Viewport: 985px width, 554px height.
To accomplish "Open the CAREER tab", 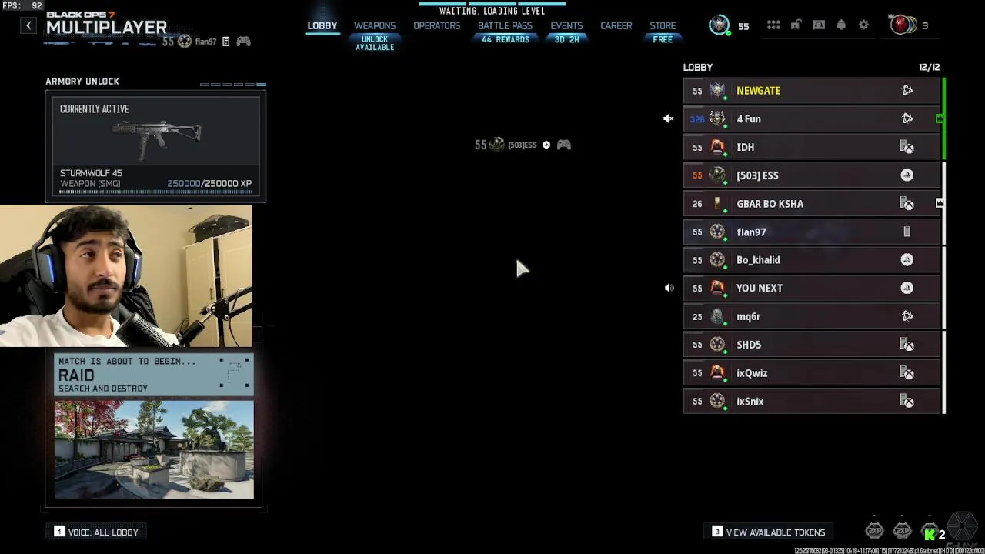I will pos(616,25).
